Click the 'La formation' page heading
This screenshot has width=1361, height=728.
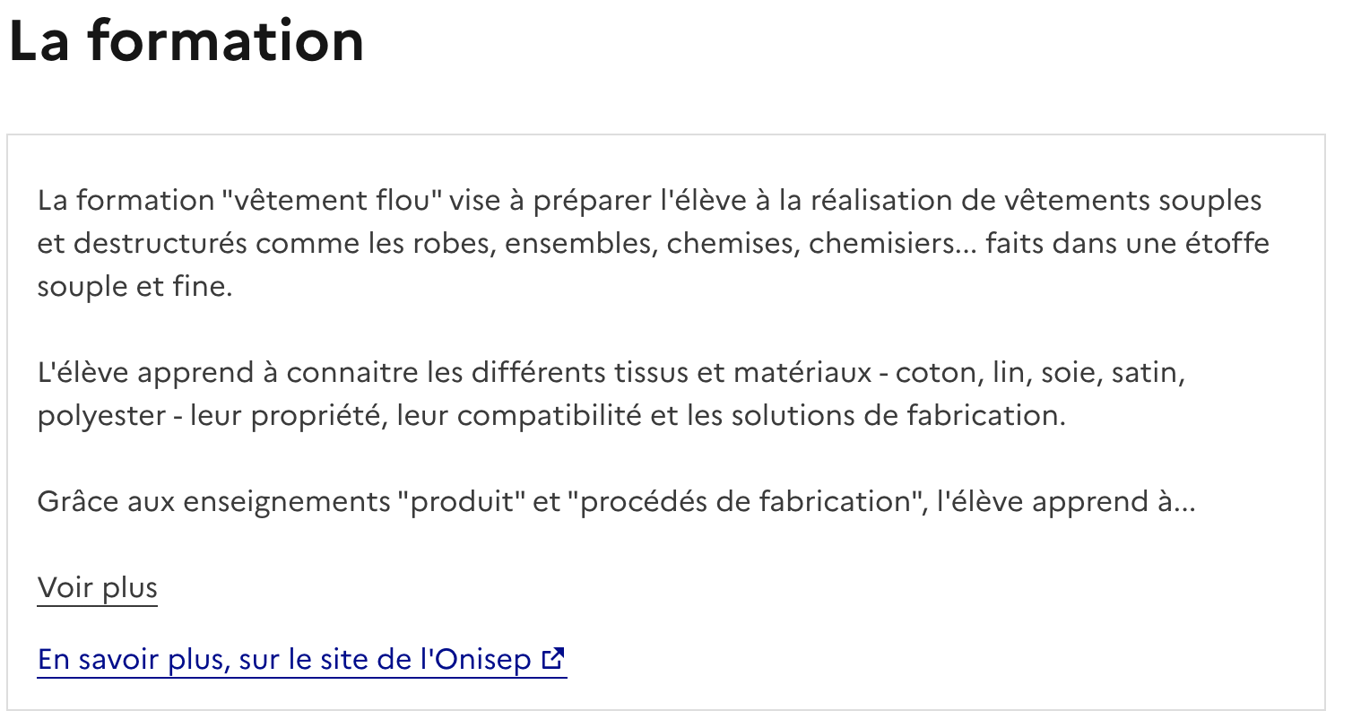pyautogui.click(x=186, y=40)
